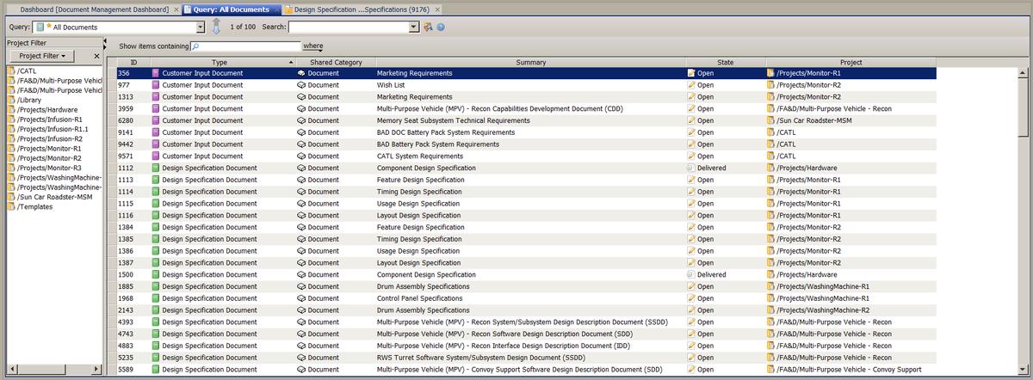
Task: Close the Project Filter panel
Action: [96, 56]
